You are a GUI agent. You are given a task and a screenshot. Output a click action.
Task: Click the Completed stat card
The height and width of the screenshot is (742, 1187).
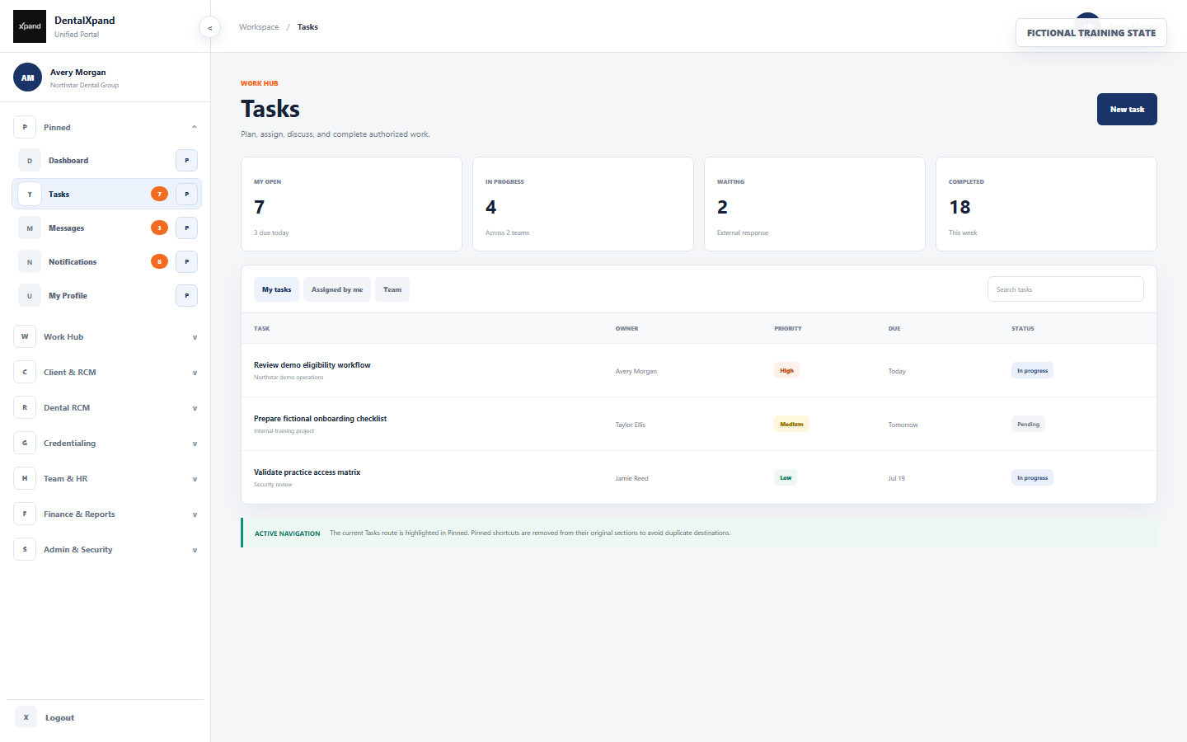[x=1046, y=204]
